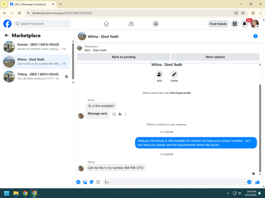
Task: Open conversation information icon
Action: click(255, 36)
